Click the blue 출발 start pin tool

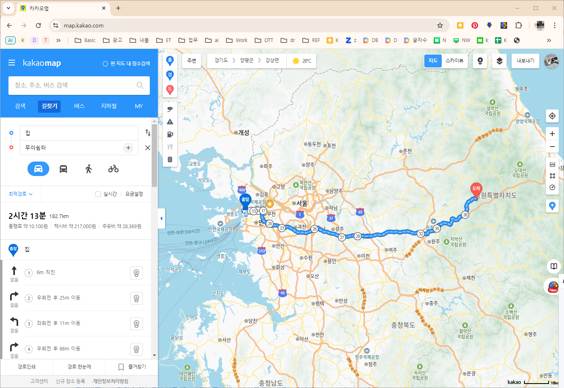[170, 61]
